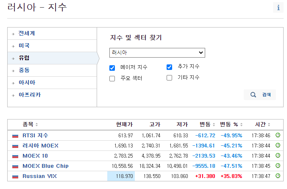
Task: Click the 저가 column header
Action: (x=182, y=125)
